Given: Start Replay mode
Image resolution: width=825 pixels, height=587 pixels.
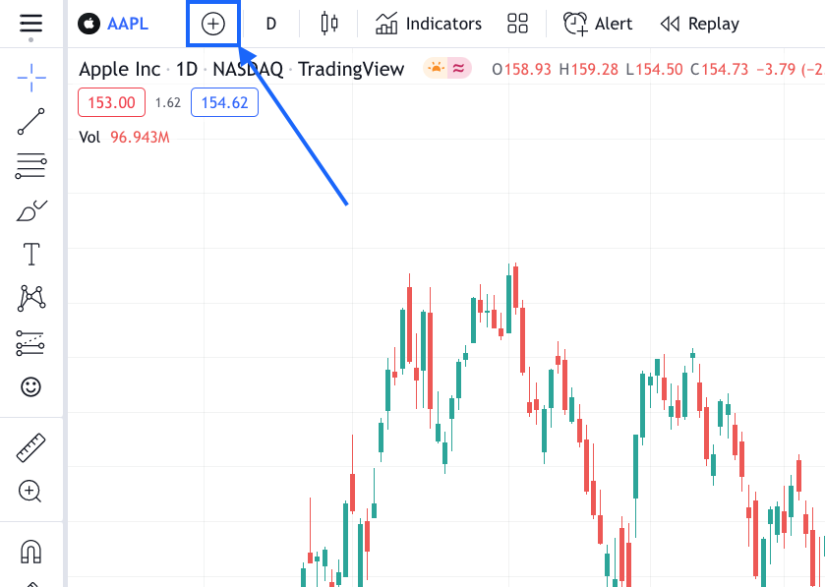Looking at the screenshot, I should point(699,23).
